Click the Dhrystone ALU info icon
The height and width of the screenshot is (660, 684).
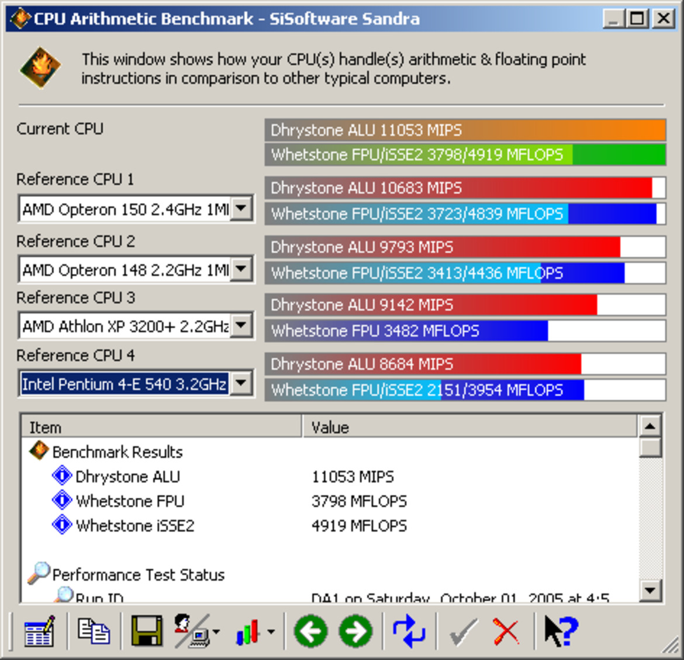tap(62, 475)
